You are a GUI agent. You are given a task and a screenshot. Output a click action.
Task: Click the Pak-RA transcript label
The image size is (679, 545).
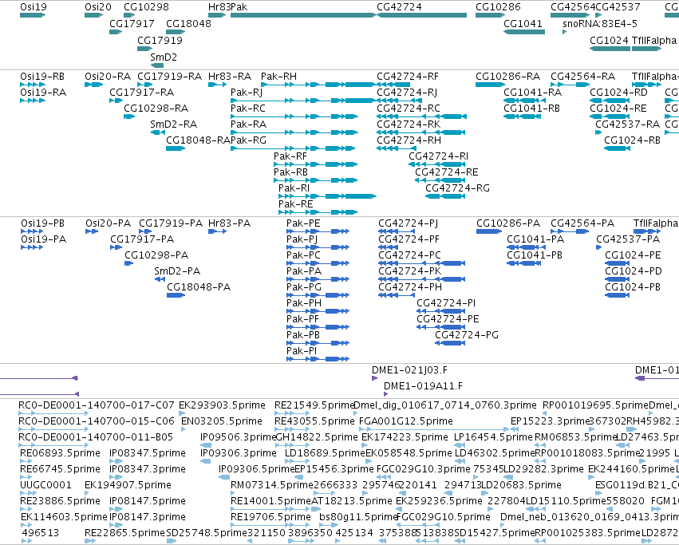pyautogui.click(x=248, y=124)
